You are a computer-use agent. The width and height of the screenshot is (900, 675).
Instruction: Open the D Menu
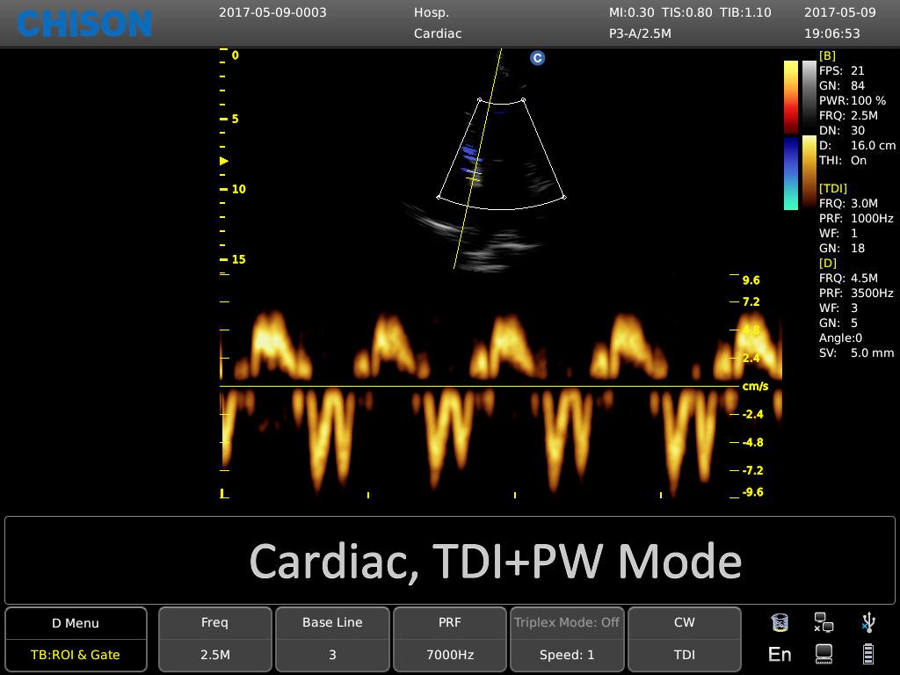coord(76,623)
